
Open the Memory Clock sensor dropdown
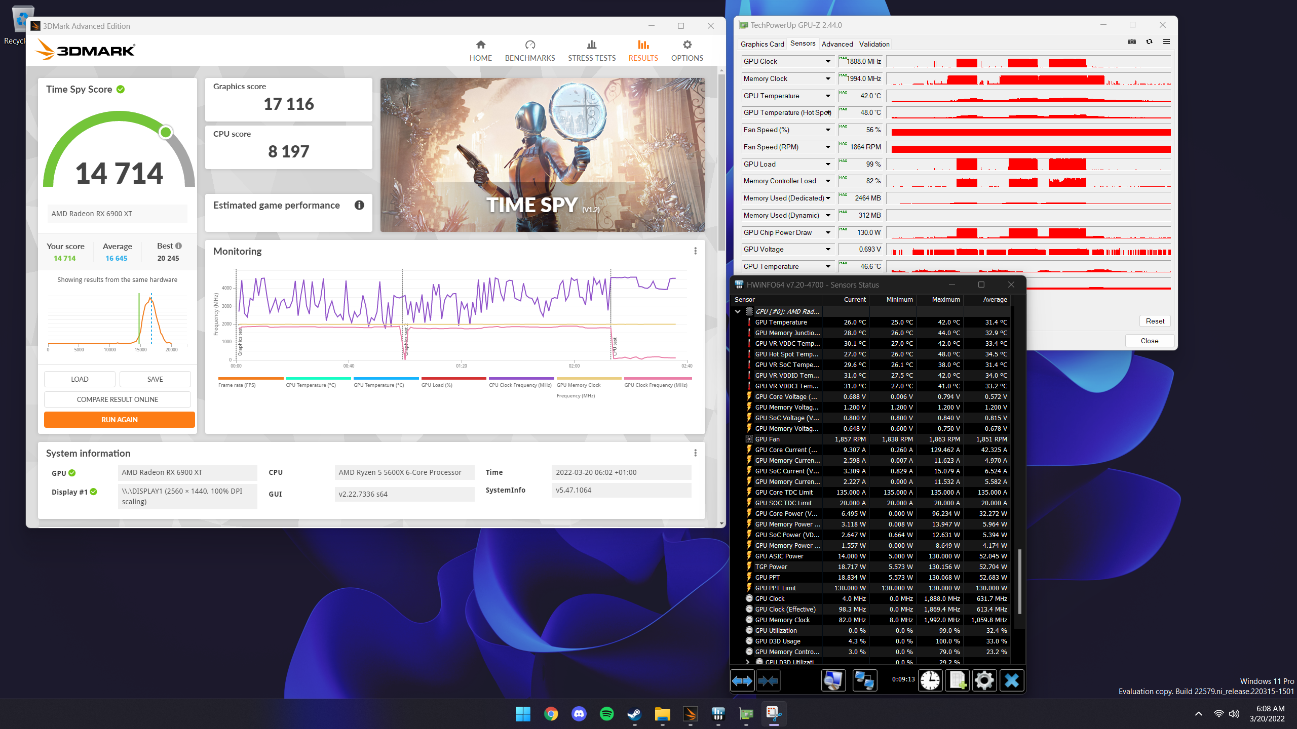click(827, 78)
